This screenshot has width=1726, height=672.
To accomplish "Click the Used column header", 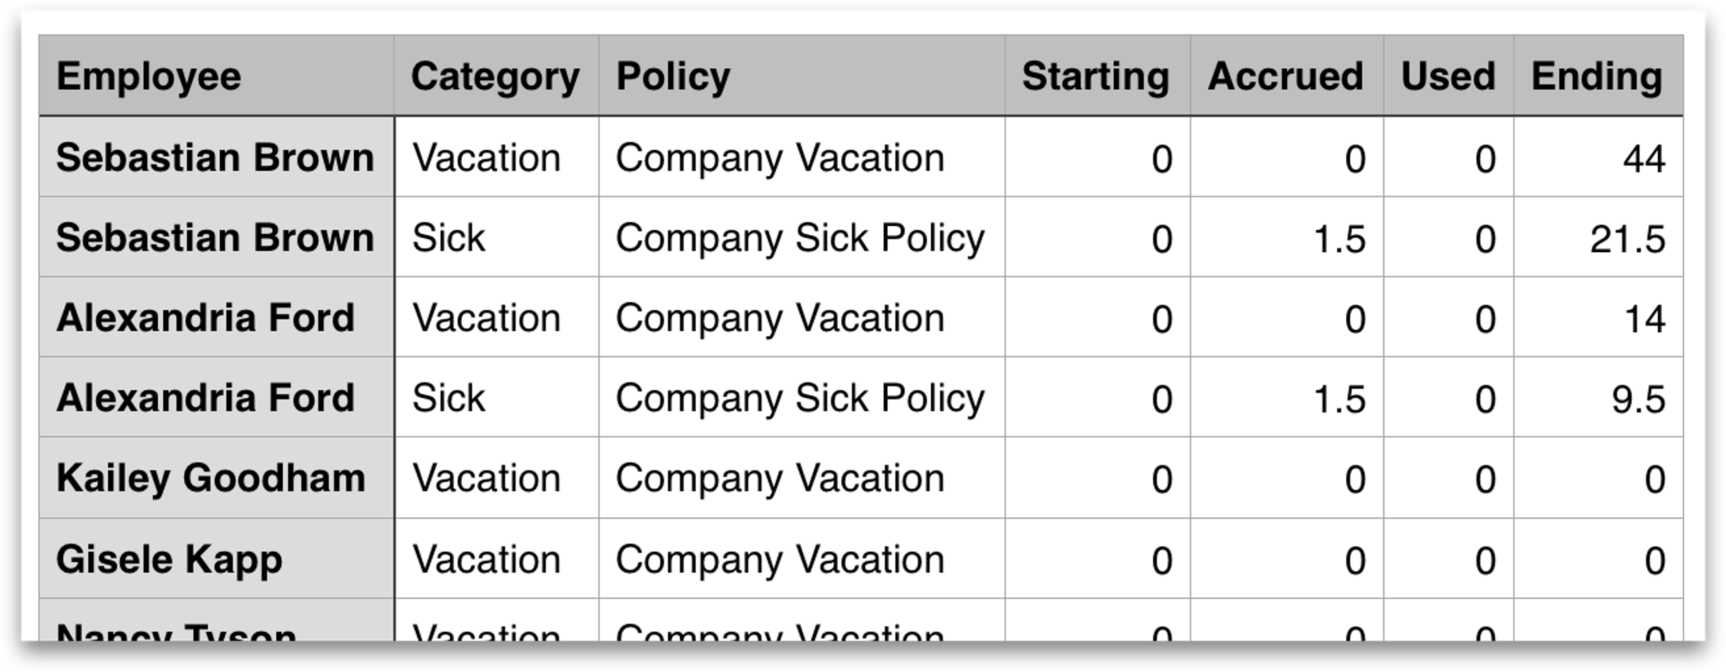I will tap(1449, 75).
